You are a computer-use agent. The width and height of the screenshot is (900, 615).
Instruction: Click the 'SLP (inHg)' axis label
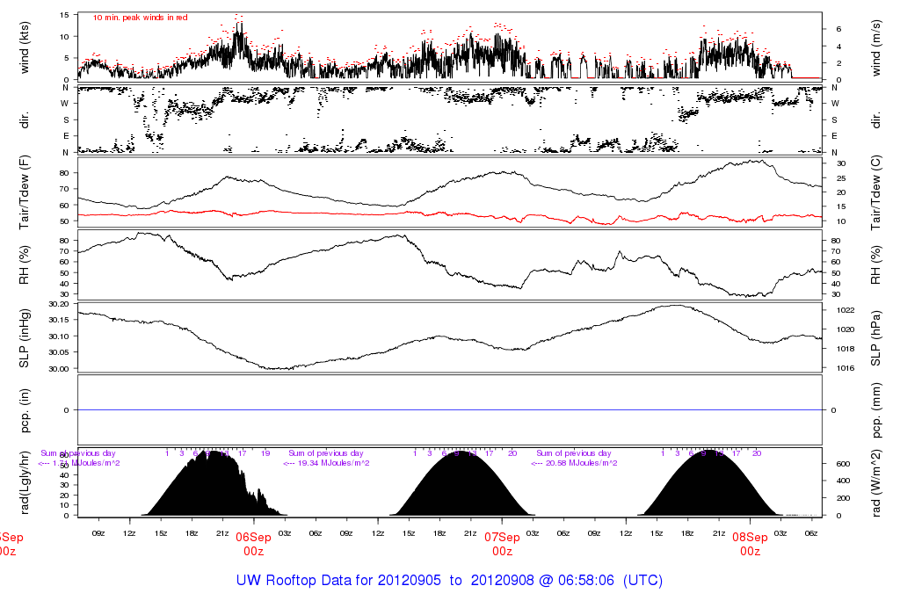(x=24, y=338)
